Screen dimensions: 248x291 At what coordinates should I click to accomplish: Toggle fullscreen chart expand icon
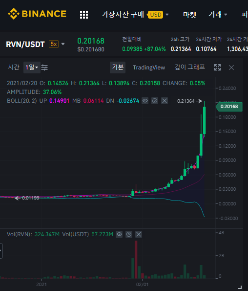point(217,67)
